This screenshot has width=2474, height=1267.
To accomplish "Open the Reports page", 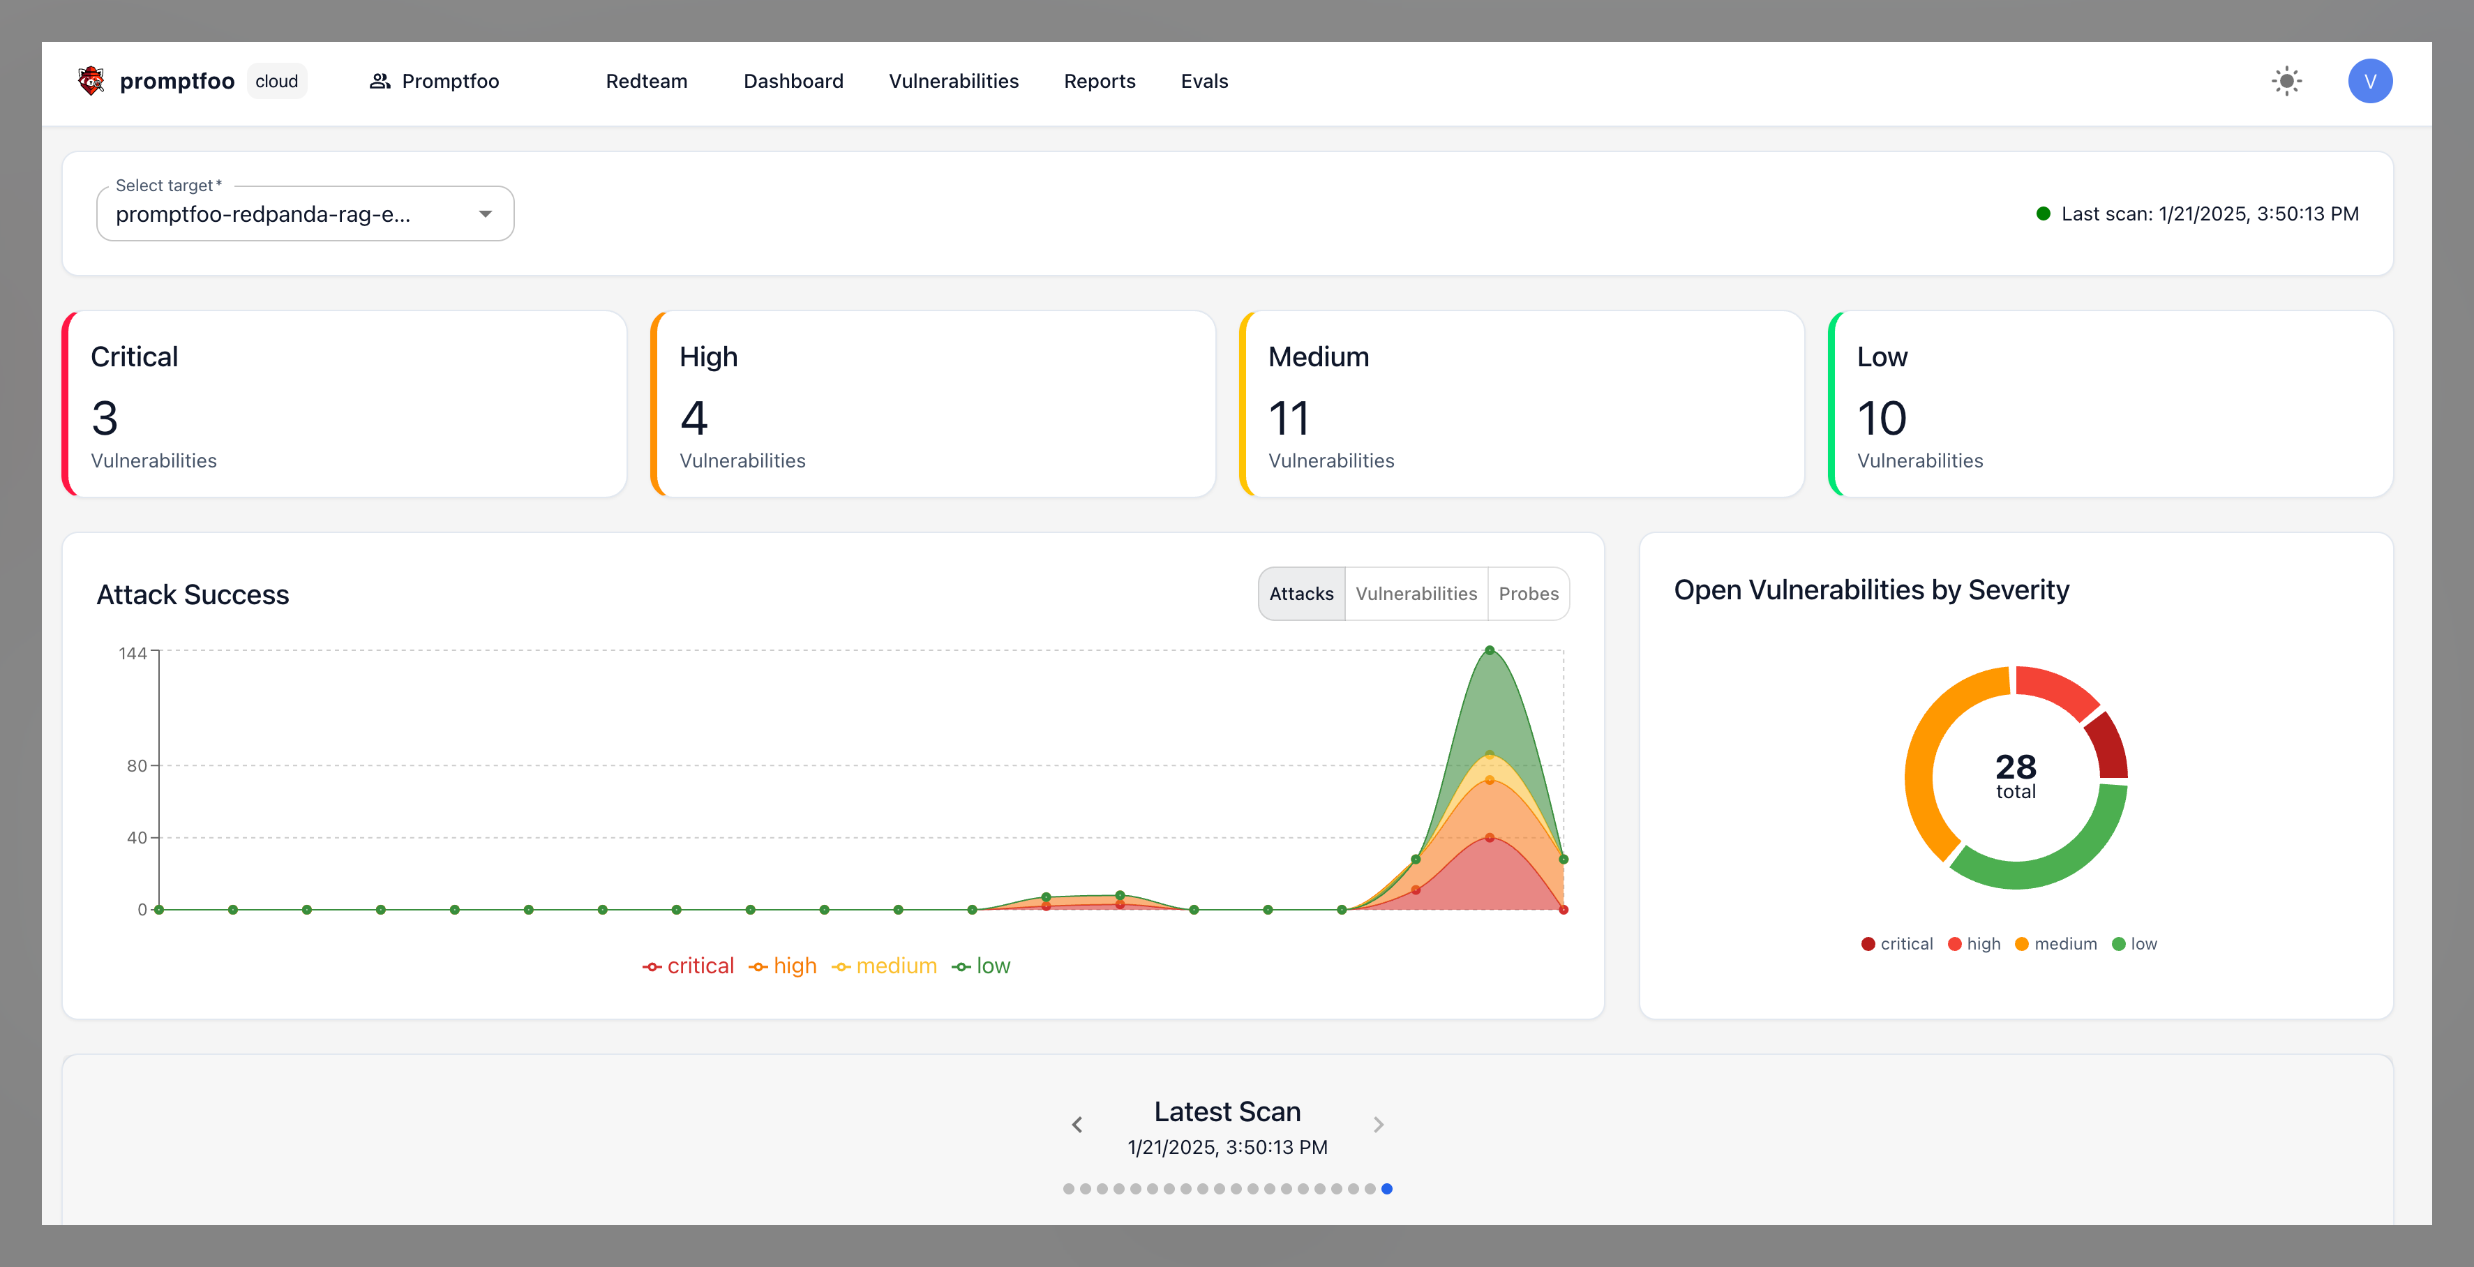I will coord(1099,81).
